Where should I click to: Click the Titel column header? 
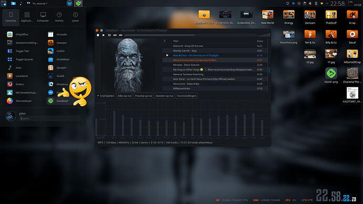(x=176, y=41)
